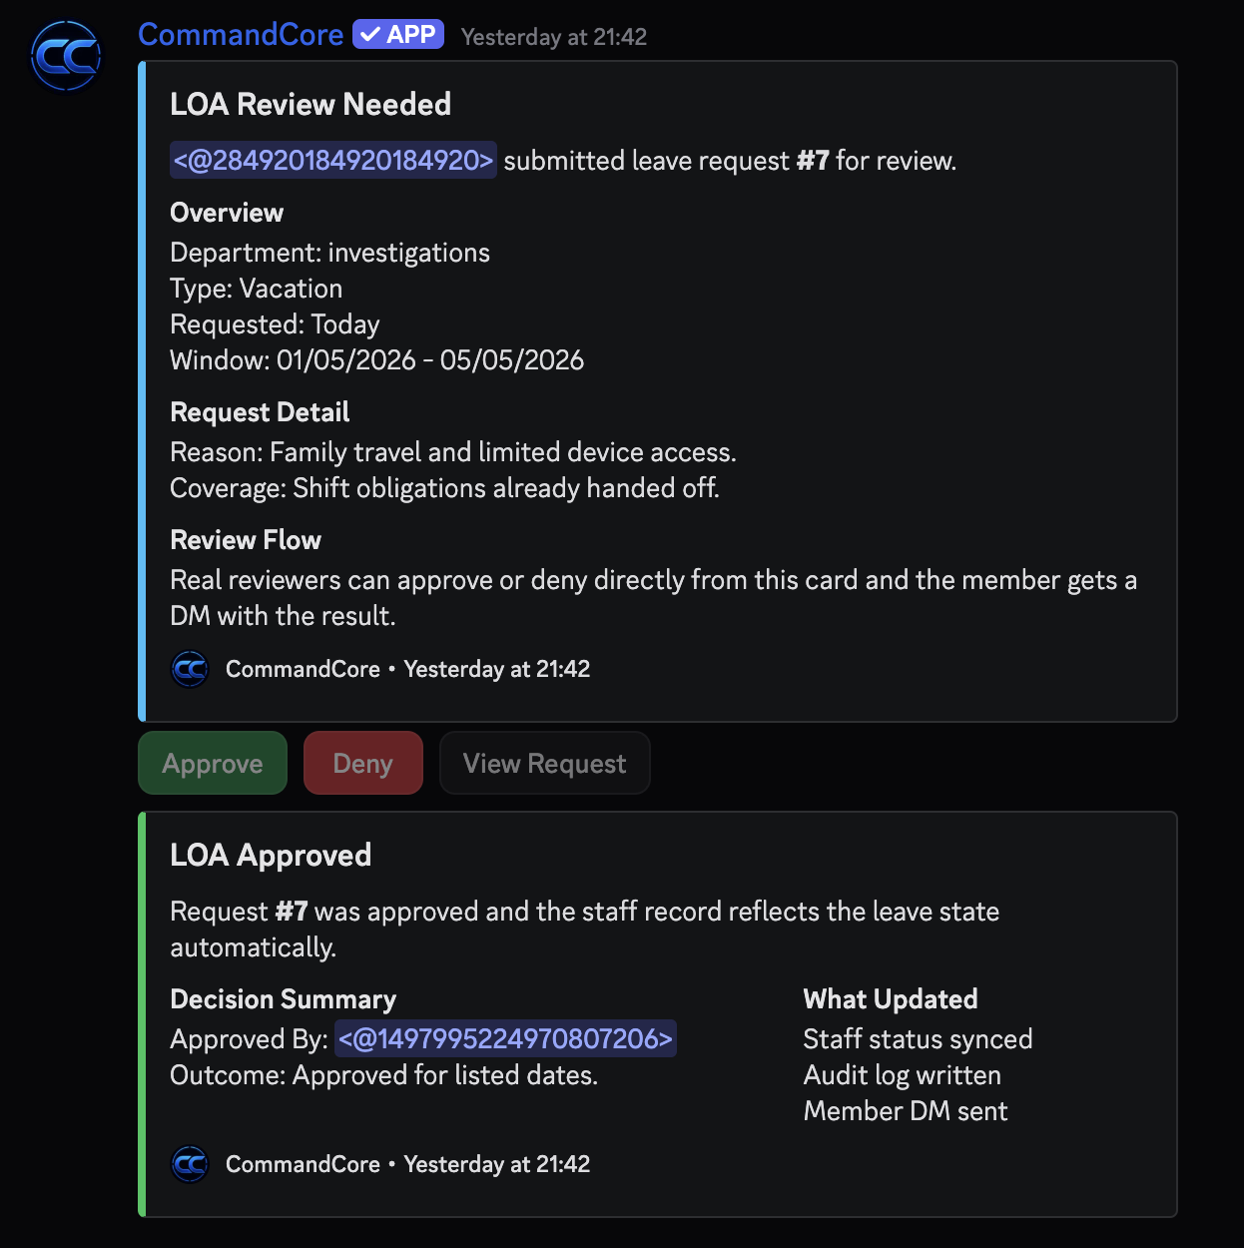
Task: Open View Request
Action: click(544, 763)
